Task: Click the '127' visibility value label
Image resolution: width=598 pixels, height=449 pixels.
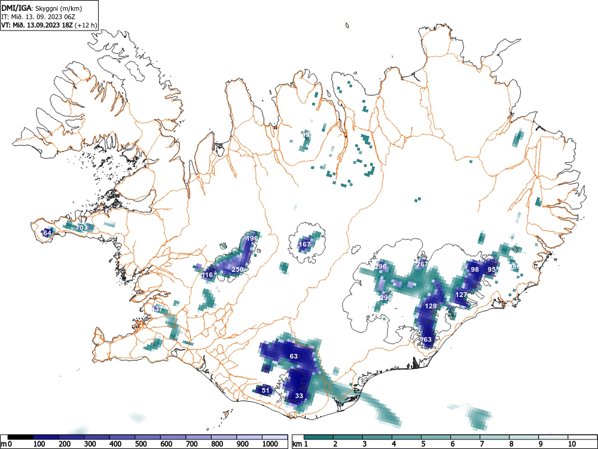Action: 461,295
